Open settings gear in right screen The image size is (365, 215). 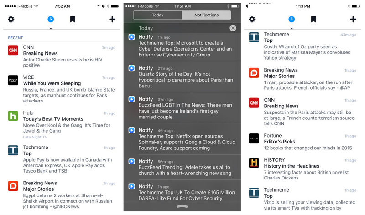pyautogui.click(x=252, y=19)
